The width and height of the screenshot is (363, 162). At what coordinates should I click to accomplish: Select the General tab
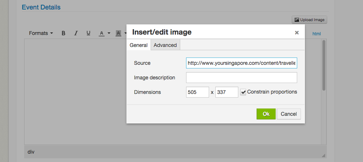pos(139,45)
